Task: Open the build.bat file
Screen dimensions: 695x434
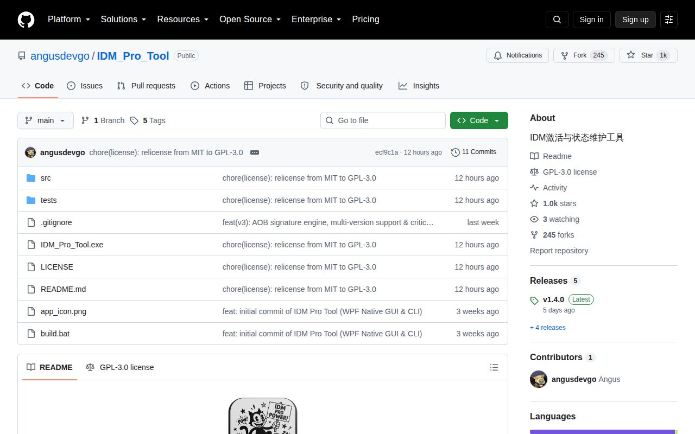Action: pyautogui.click(x=55, y=334)
